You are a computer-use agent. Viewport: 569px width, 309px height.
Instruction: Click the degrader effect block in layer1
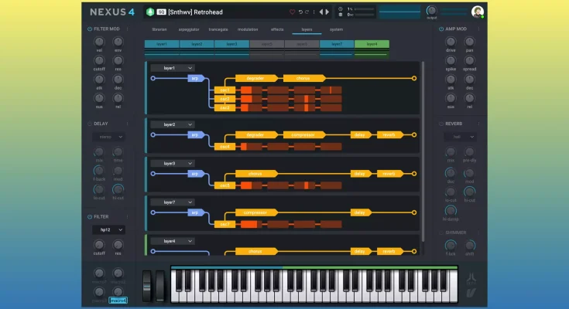click(255, 78)
